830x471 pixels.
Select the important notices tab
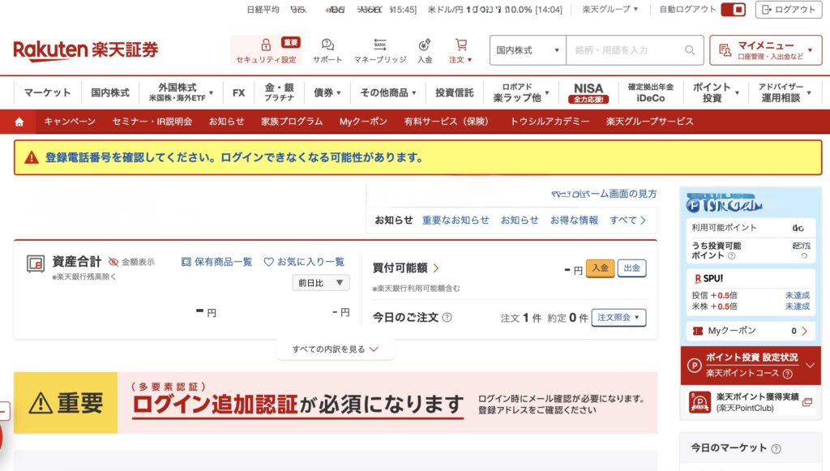tap(456, 221)
